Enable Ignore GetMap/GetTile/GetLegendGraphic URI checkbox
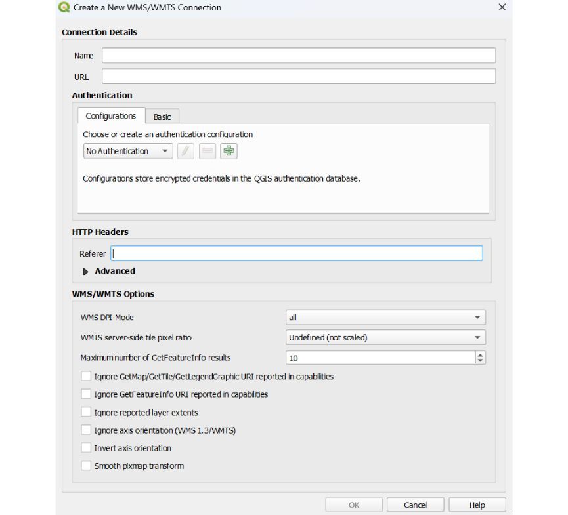The image size is (568, 515). coord(86,377)
